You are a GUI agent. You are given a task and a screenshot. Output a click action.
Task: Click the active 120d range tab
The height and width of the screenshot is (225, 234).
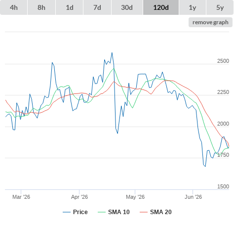[161, 7]
